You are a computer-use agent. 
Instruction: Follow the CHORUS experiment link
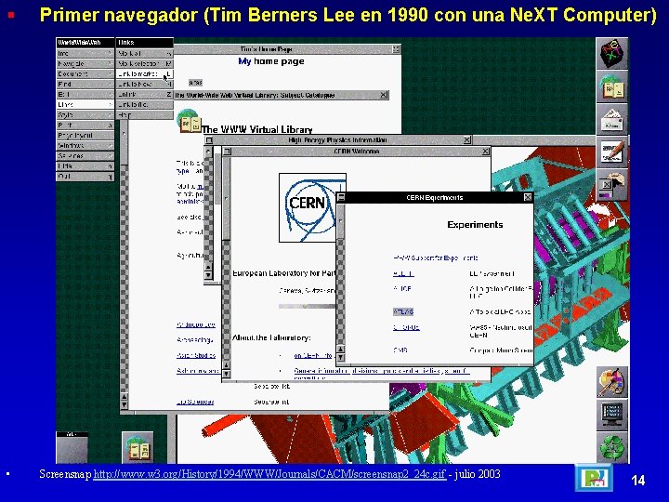(x=406, y=327)
